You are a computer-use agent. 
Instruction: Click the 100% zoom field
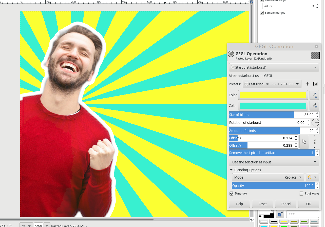tap(39, 225)
